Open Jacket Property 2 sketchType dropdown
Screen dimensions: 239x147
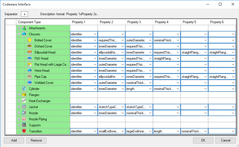[123, 107]
